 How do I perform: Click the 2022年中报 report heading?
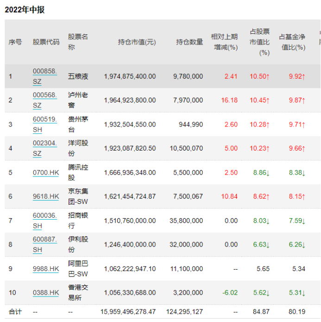point(25,9)
